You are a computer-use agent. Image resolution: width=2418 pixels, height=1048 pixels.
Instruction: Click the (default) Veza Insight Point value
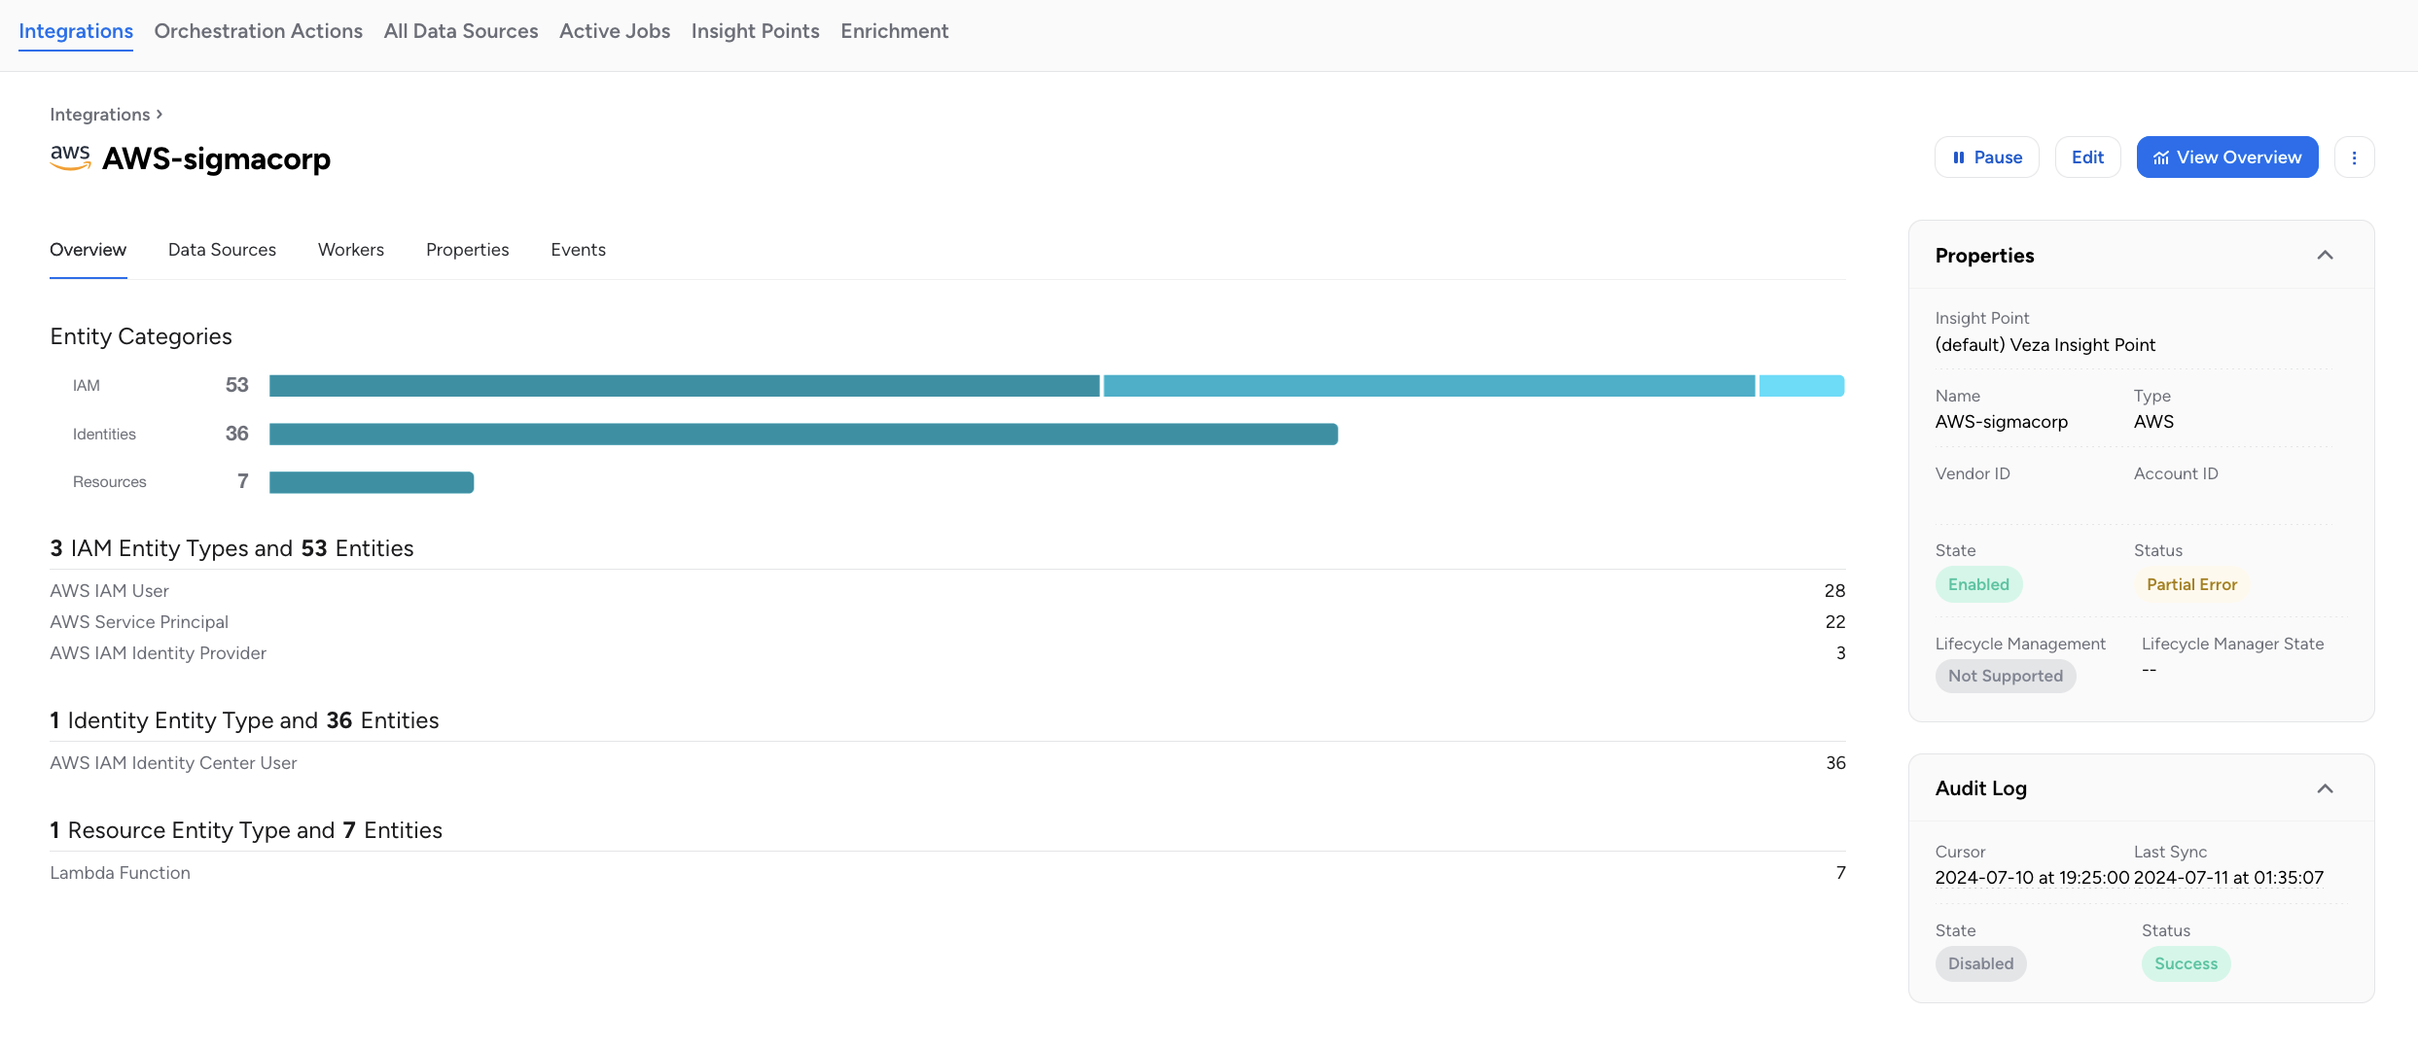[2045, 345]
